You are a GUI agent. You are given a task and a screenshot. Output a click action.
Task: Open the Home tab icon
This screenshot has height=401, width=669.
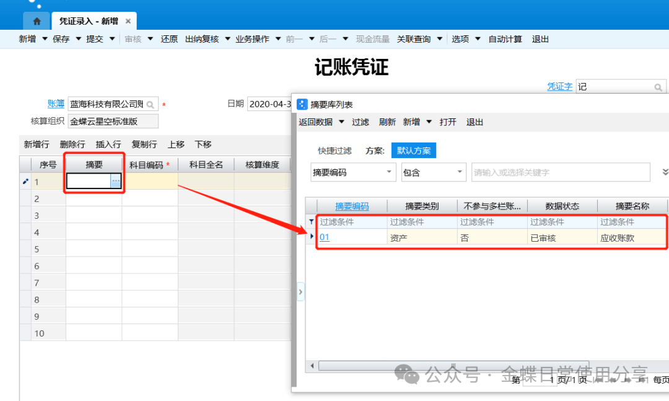(37, 21)
